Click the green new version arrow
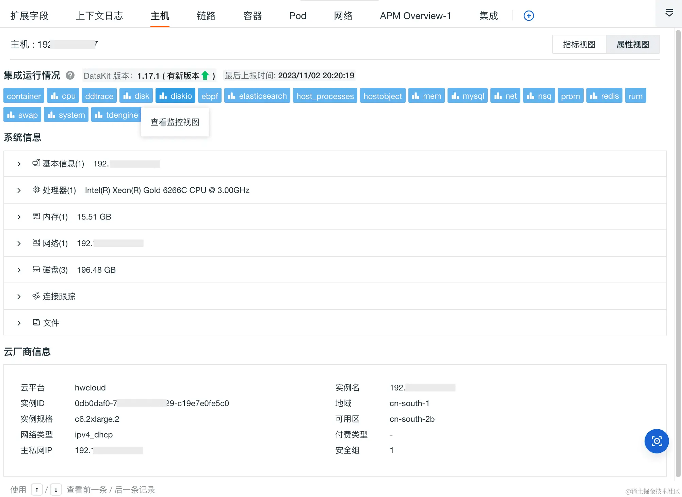 pyautogui.click(x=205, y=75)
